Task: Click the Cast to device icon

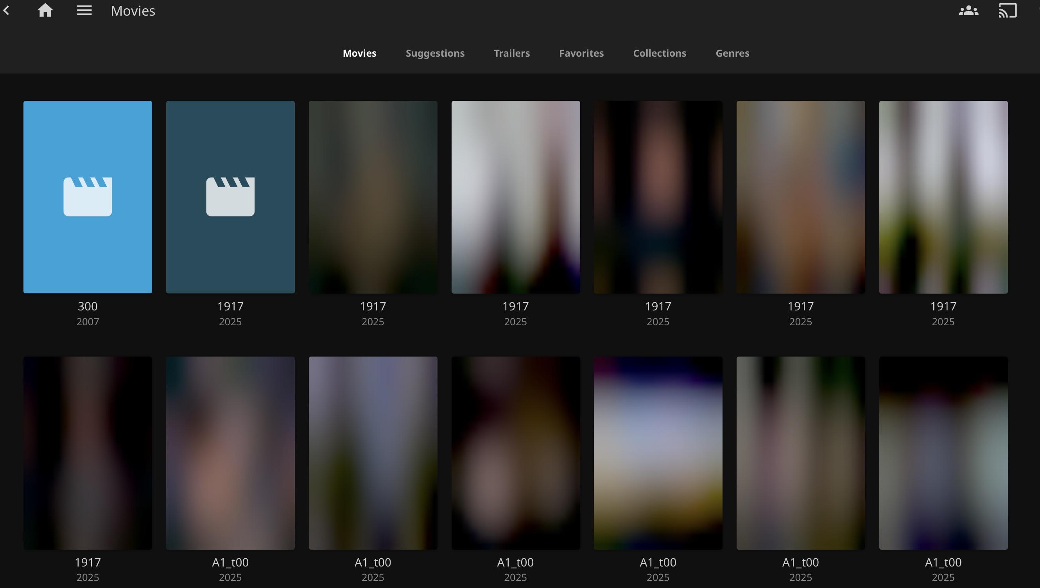Action: (x=1008, y=11)
